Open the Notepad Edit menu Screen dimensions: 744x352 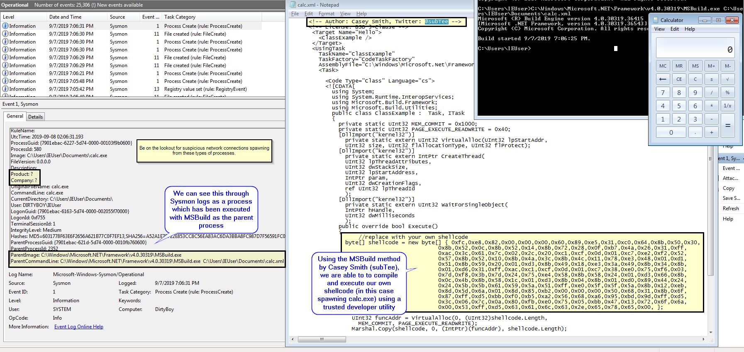pyautogui.click(x=309, y=14)
